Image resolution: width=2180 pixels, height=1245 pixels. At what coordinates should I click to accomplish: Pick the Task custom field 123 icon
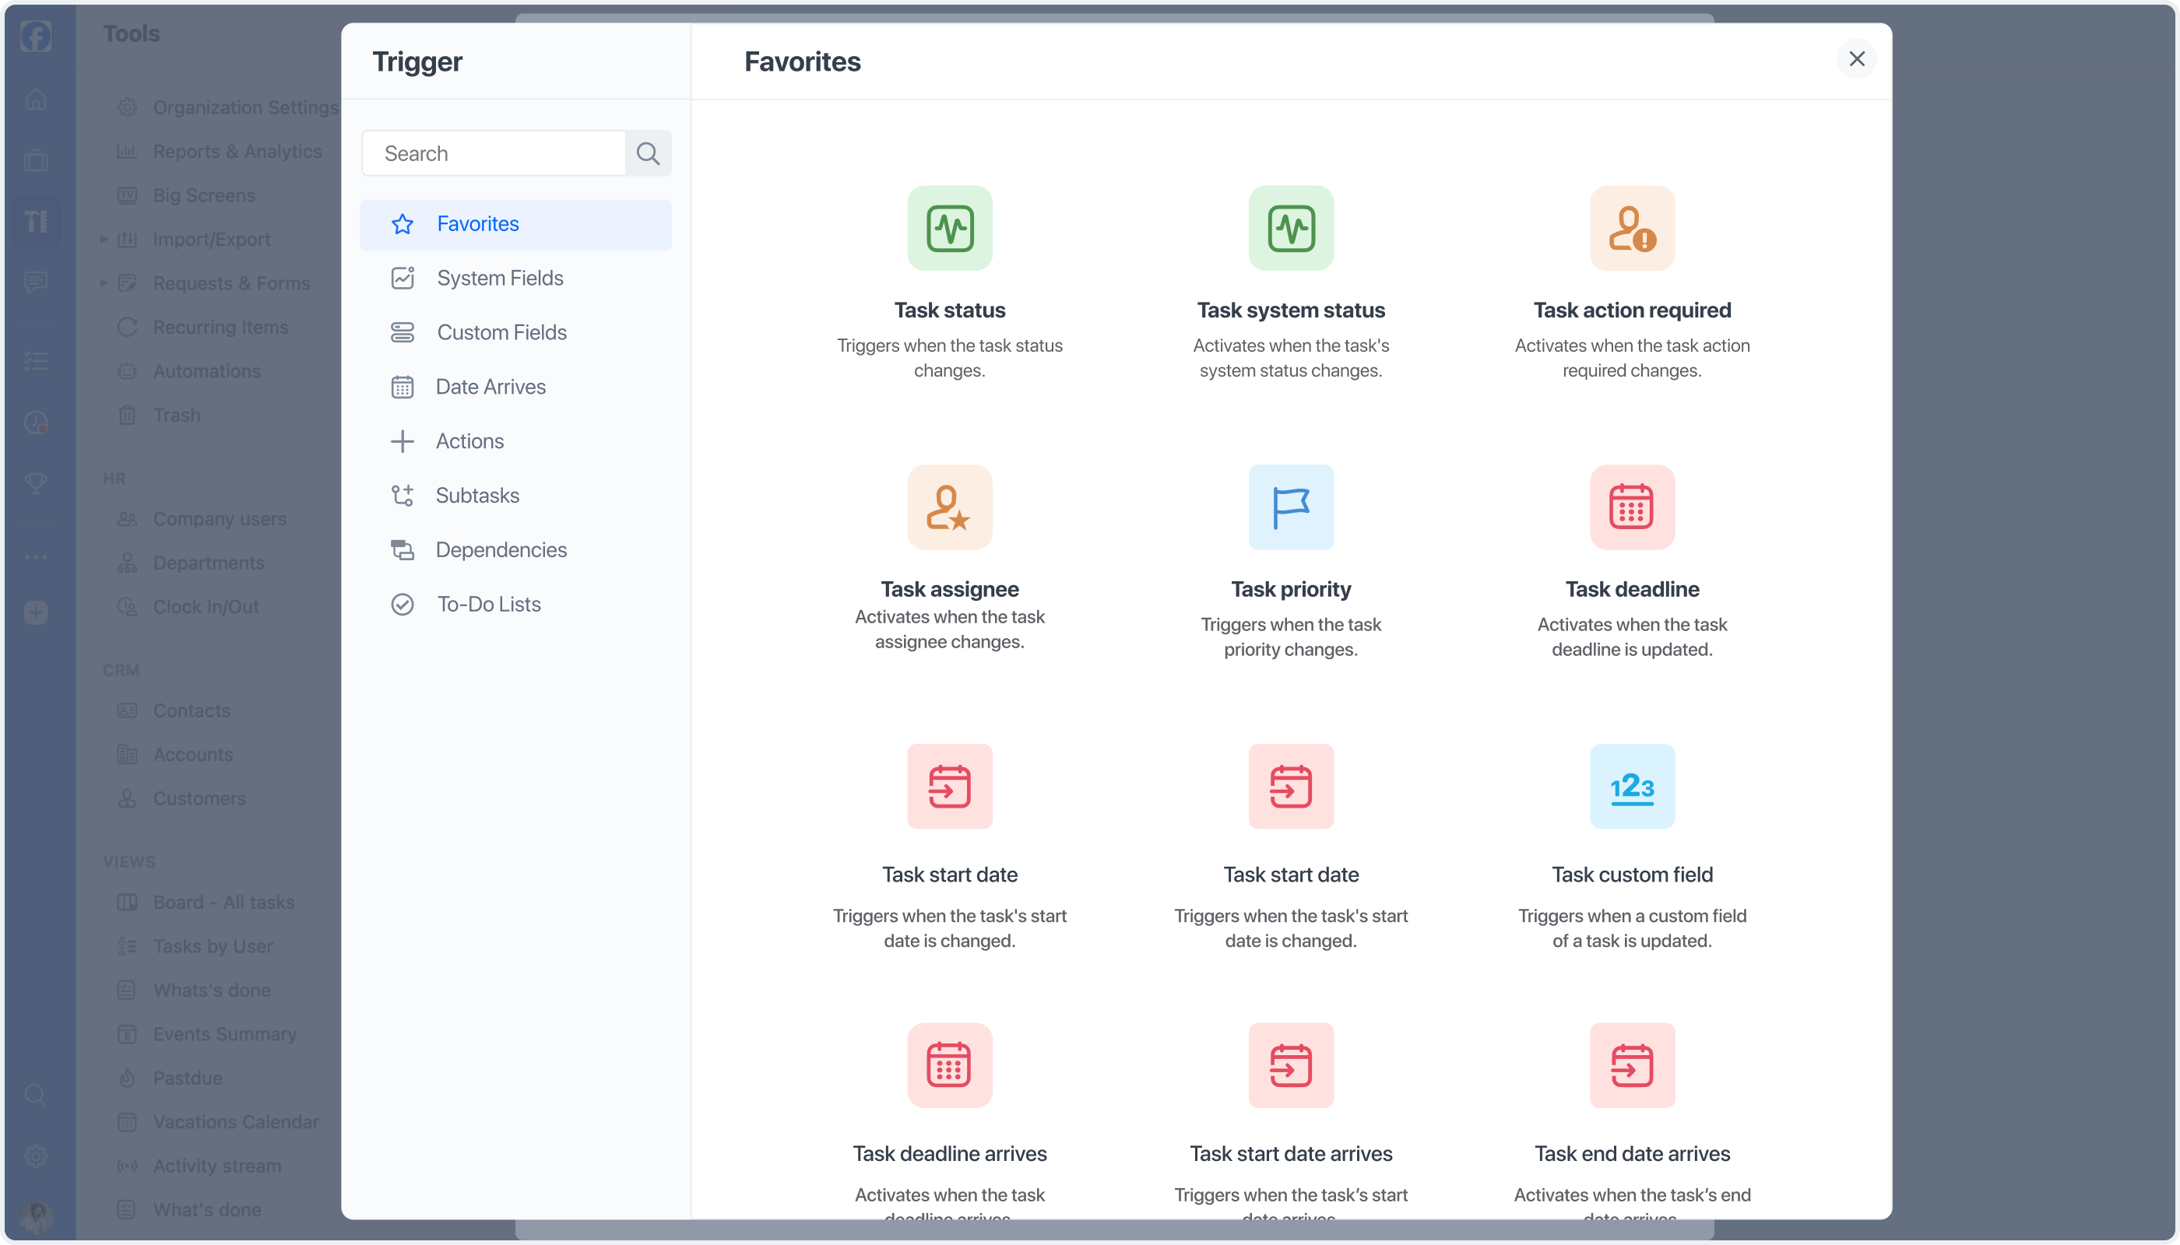(x=1632, y=786)
